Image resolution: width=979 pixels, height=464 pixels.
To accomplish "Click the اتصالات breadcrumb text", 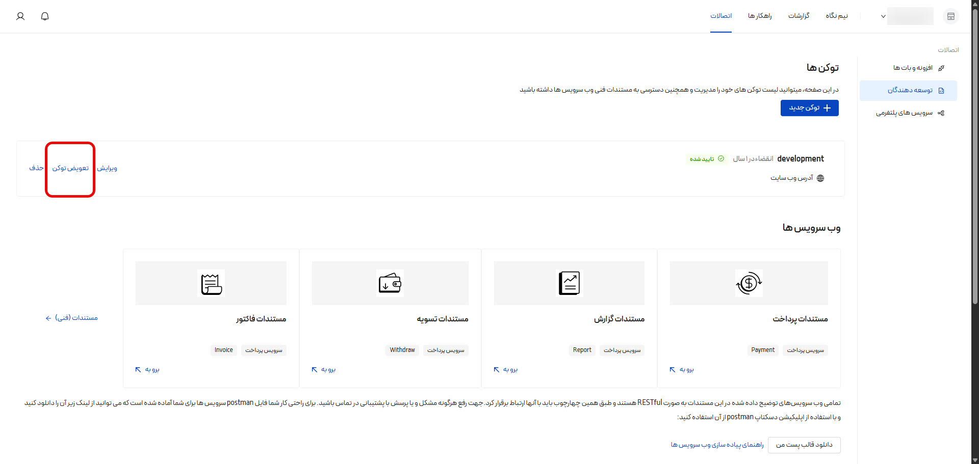I will click(948, 50).
